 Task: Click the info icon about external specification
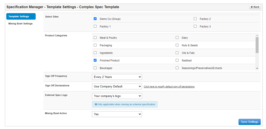96,104
